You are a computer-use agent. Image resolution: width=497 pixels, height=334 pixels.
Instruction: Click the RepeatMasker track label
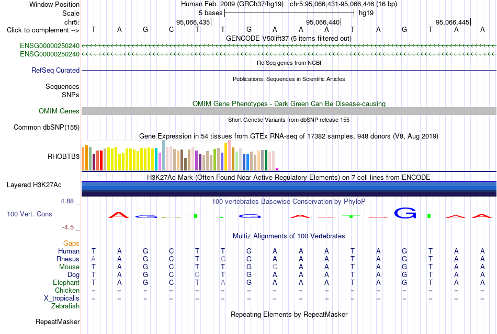click(x=58, y=321)
